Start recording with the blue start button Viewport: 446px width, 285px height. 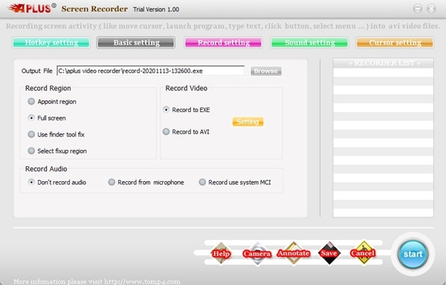point(413,254)
